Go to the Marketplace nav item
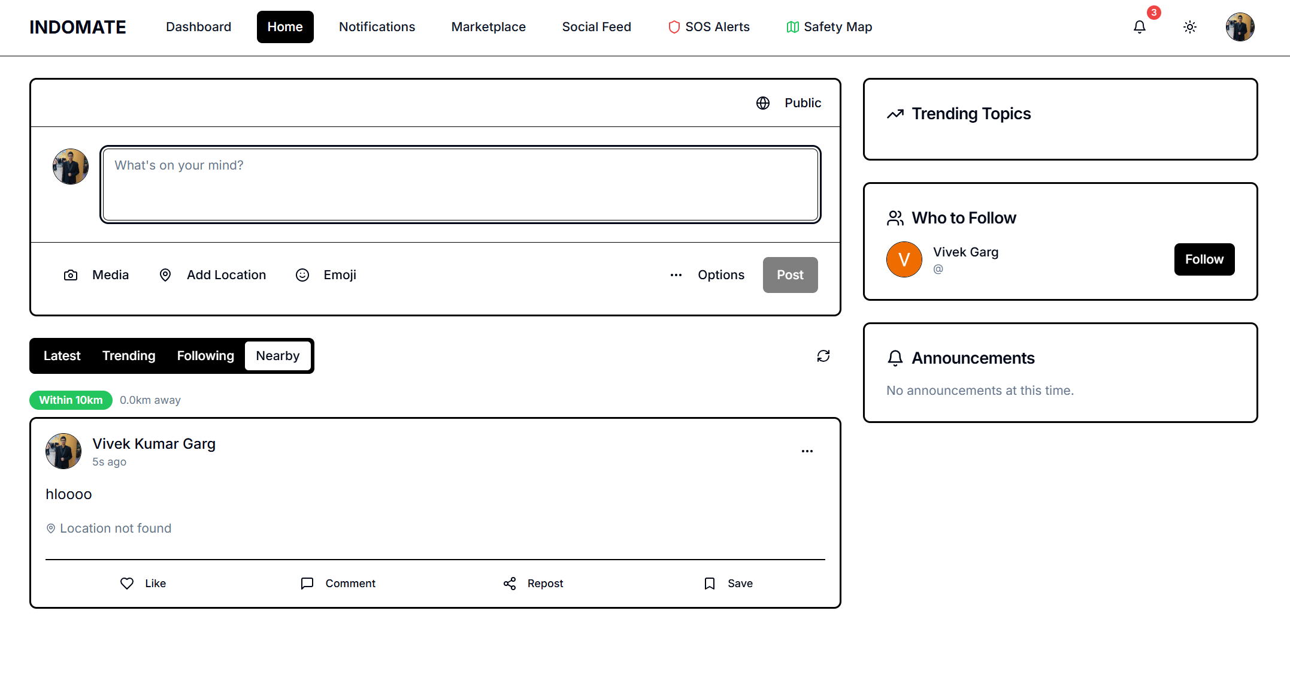Screen dimensions: 1290x698 tap(488, 27)
